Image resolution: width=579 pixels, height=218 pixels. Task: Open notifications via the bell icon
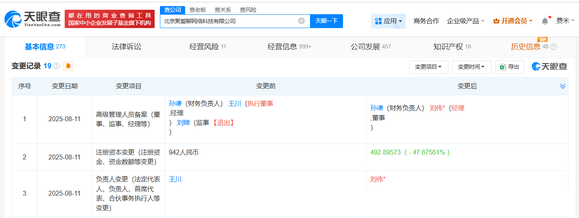545,21
